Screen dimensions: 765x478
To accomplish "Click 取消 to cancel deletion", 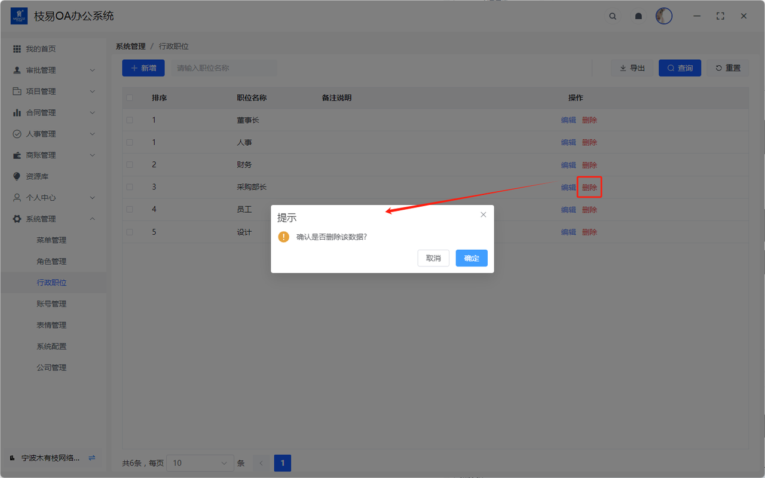I will 433,258.
